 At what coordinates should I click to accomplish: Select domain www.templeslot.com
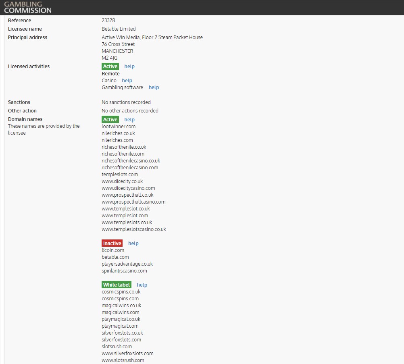coord(125,216)
